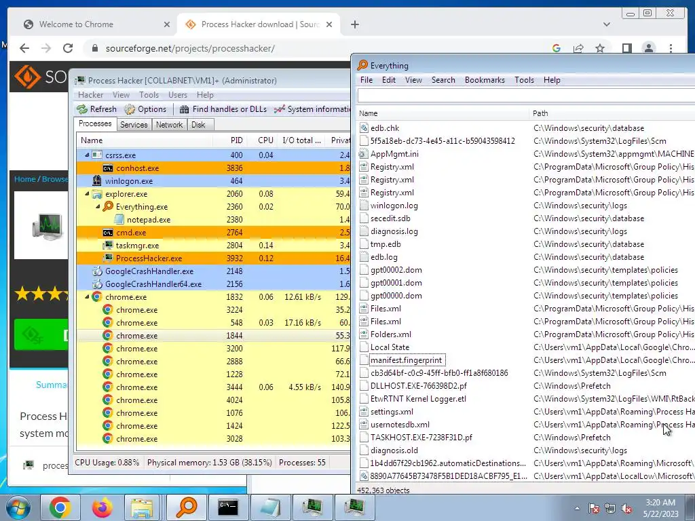The width and height of the screenshot is (695, 521).
Task: Sort Everything results by Path column
Action: click(612, 113)
